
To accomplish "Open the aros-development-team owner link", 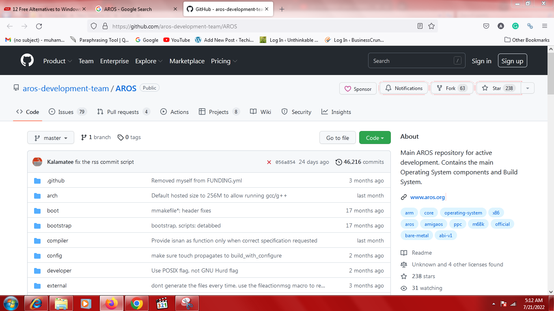I will click(x=66, y=88).
